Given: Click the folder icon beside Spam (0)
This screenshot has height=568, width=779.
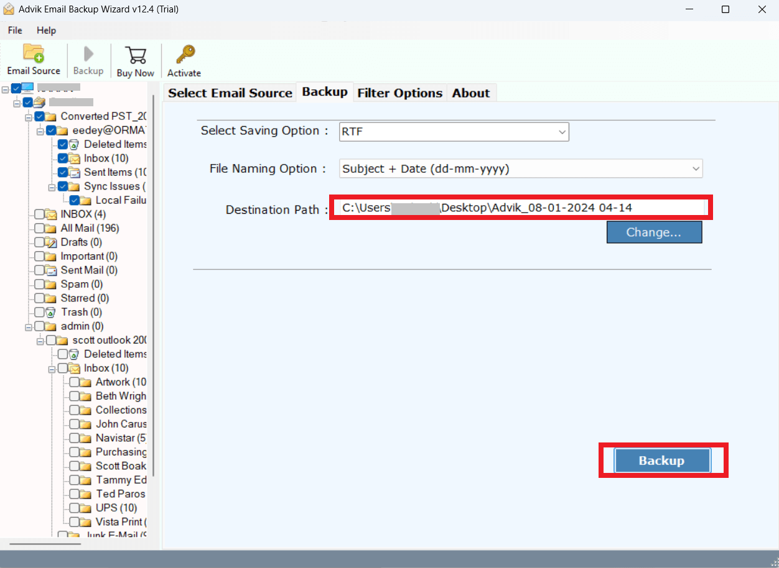Looking at the screenshot, I should pos(51,284).
